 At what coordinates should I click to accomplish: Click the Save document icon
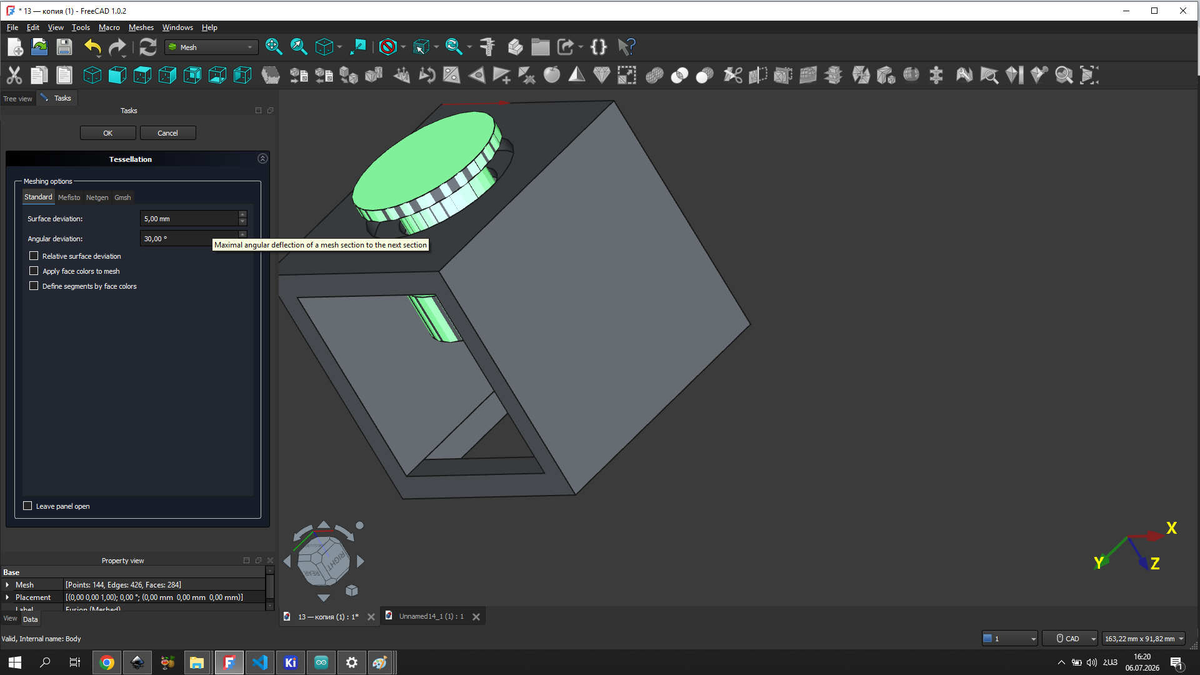[x=64, y=47]
